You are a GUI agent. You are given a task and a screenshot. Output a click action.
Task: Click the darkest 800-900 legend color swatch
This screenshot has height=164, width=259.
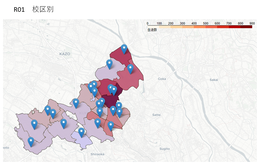point(246,27)
